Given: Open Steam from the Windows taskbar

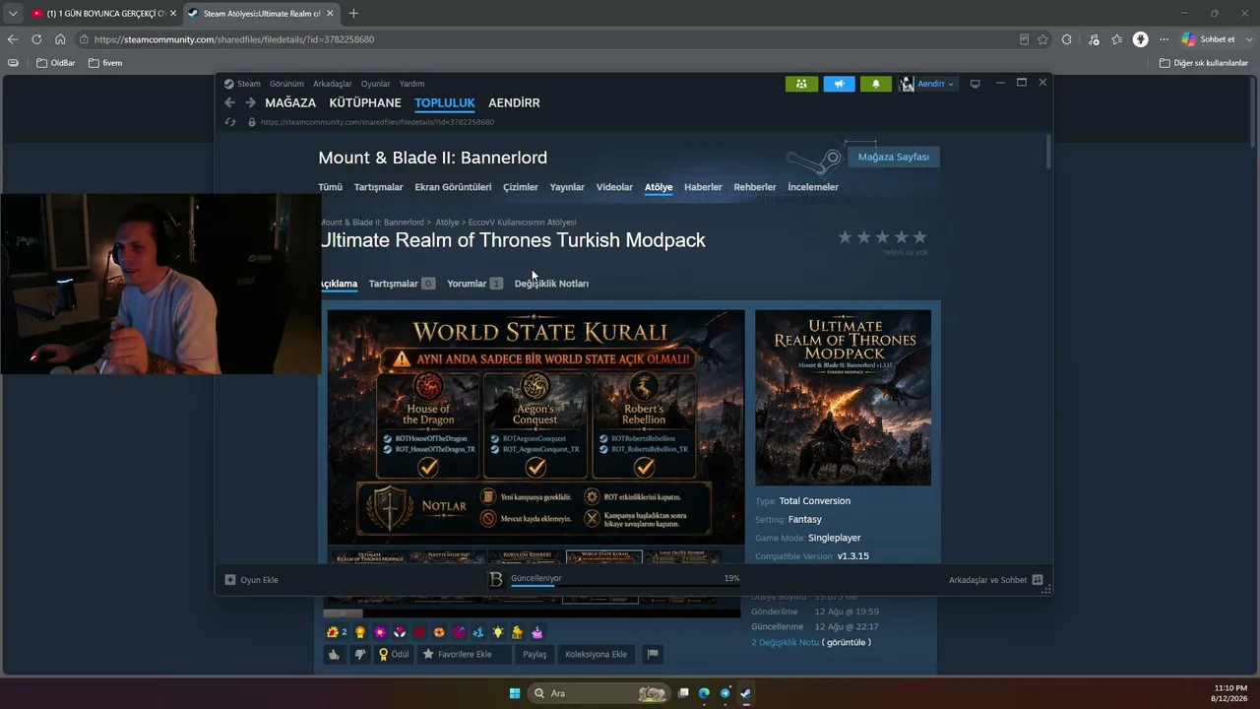Looking at the screenshot, I should pyautogui.click(x=746, y=693).
